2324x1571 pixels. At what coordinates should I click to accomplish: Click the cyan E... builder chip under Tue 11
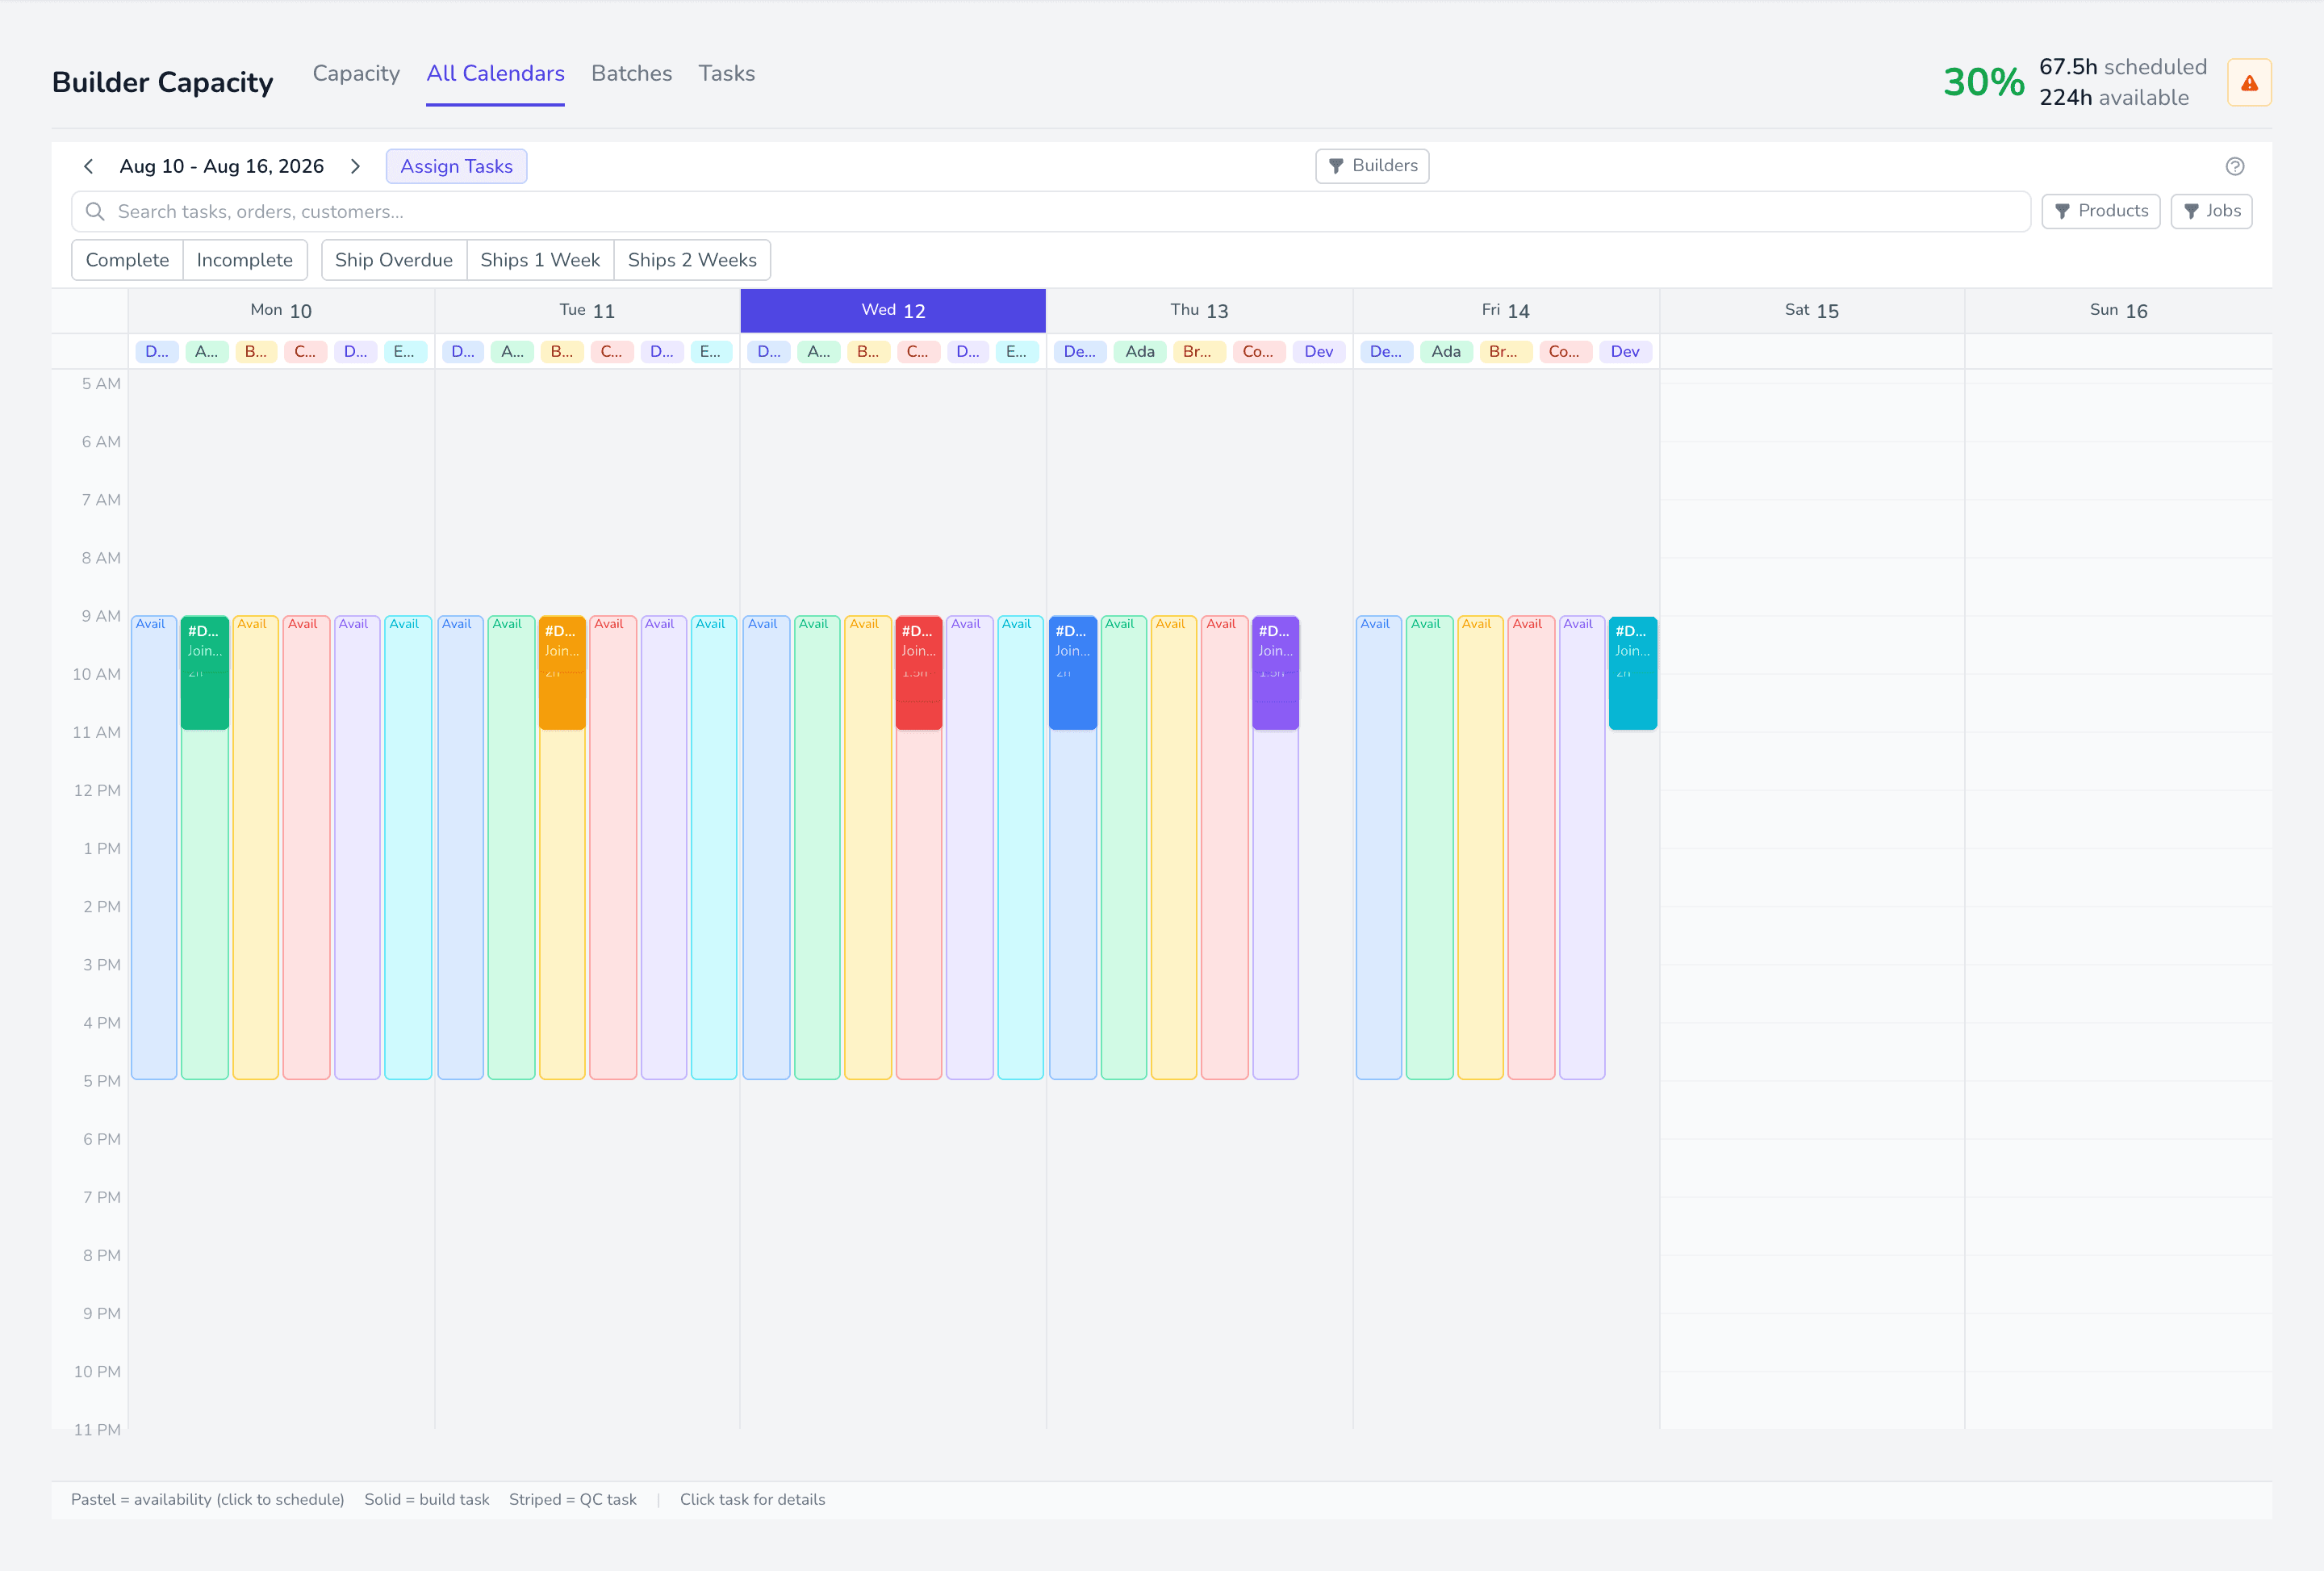[x=710, y=351]
